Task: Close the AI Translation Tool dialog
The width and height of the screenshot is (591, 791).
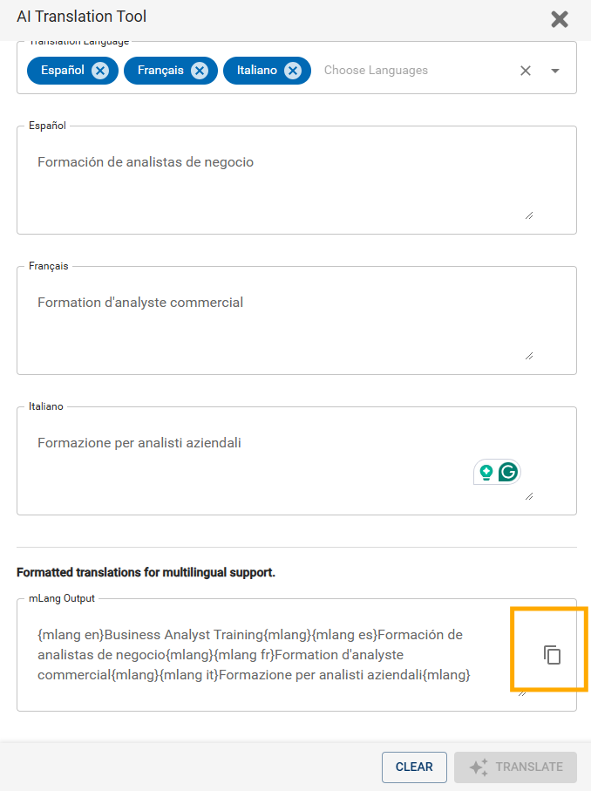Action: (560, 19)
